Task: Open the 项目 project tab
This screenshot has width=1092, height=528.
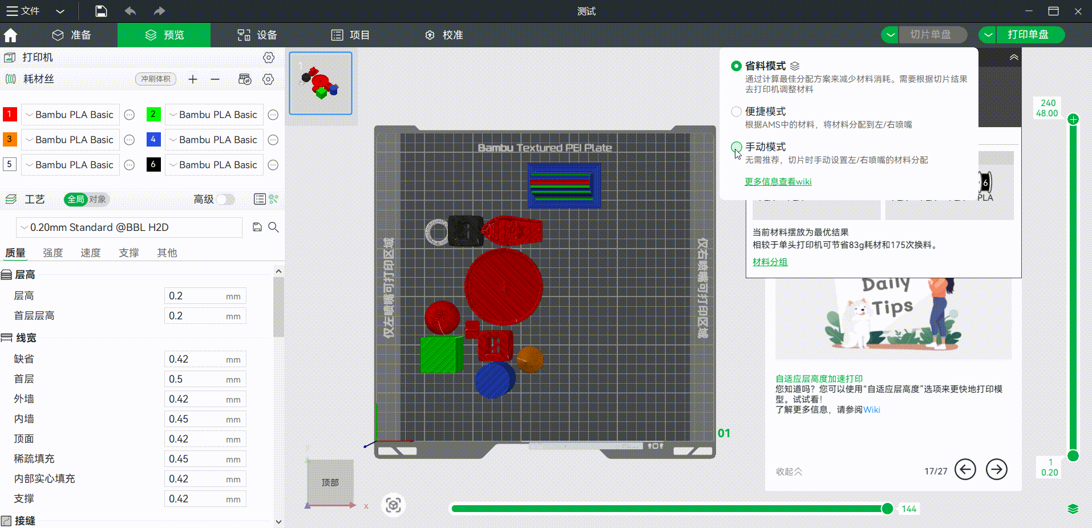Action: tap(350, 35)
